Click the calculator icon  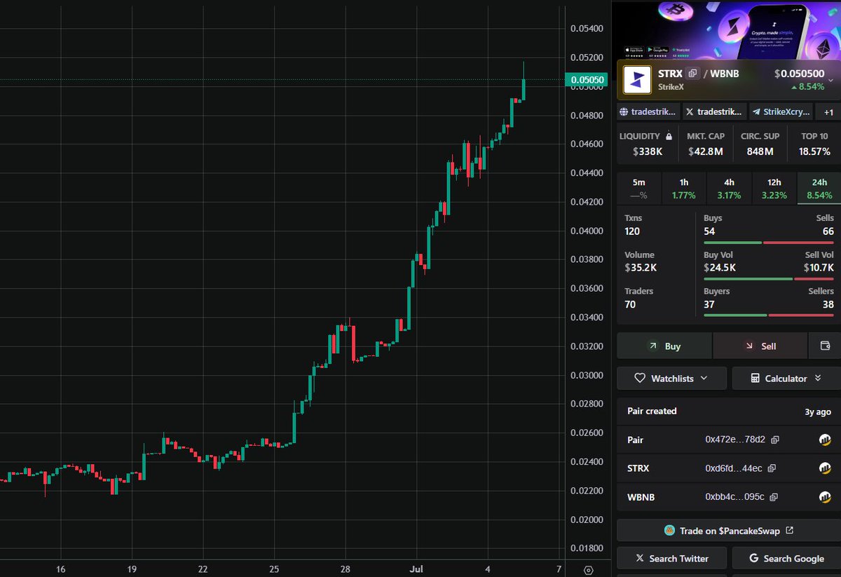755,378
